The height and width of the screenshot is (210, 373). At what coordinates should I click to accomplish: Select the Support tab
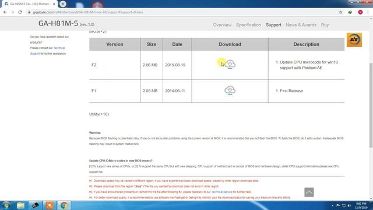[273, 24]
